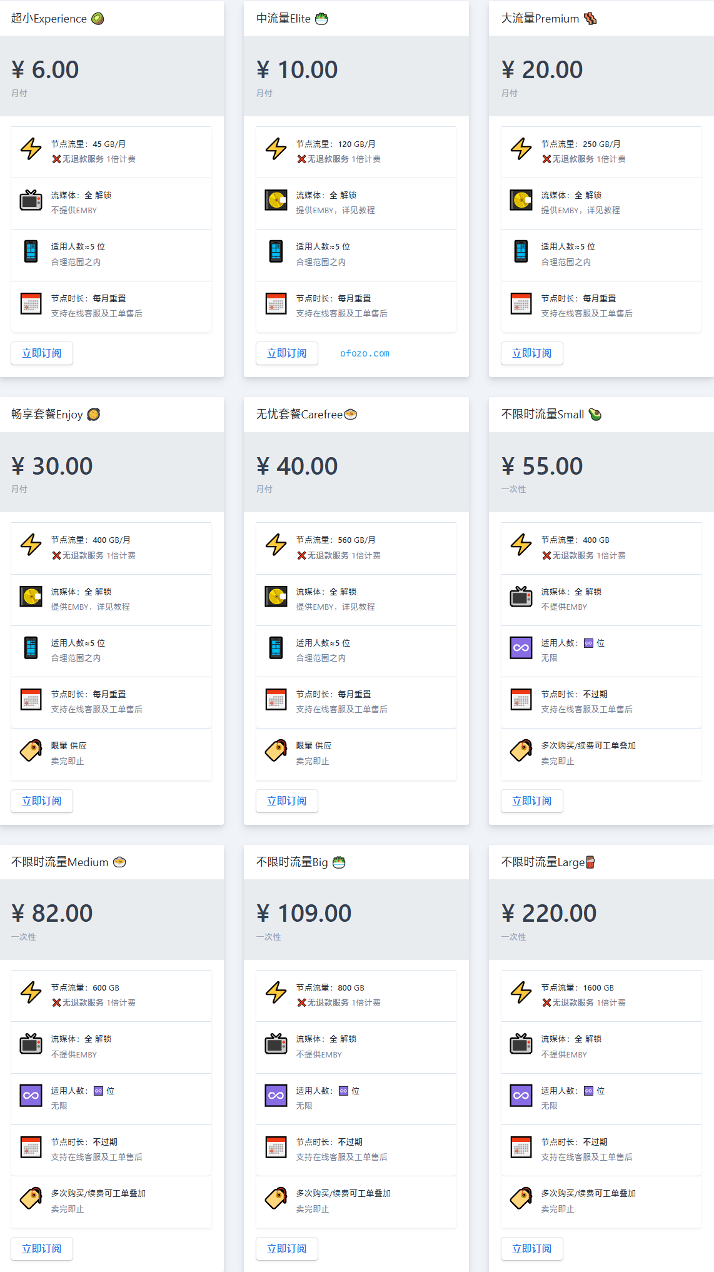Click the purple infinity icon in 不限时流量Small card
This screenshot has height=1272, width=714.
coord(521,648)
